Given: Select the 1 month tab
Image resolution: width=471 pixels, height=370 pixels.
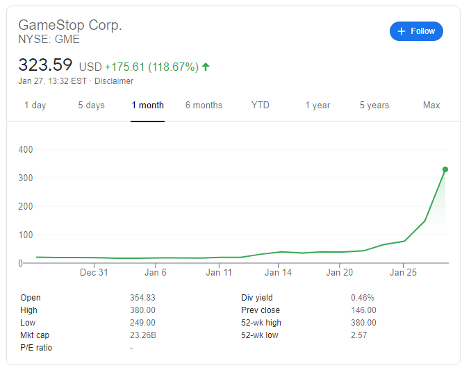Looking at the screenshot, I should click(147, 106).
